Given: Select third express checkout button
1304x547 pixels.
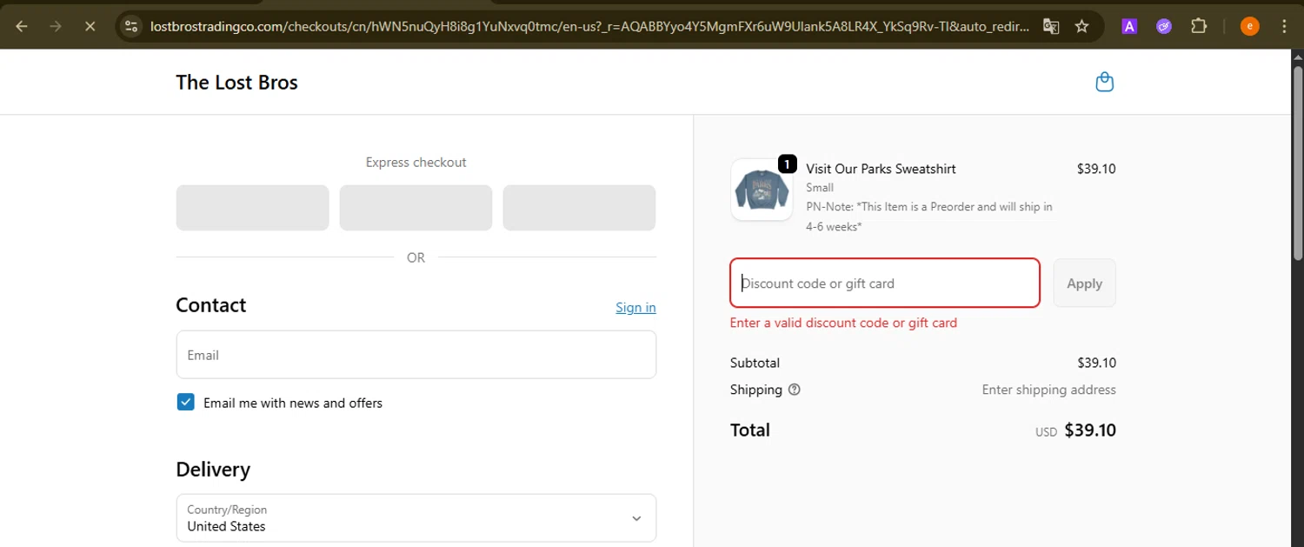Looking at the screenshot, I should pyautogui.click(x=579, y=208).
